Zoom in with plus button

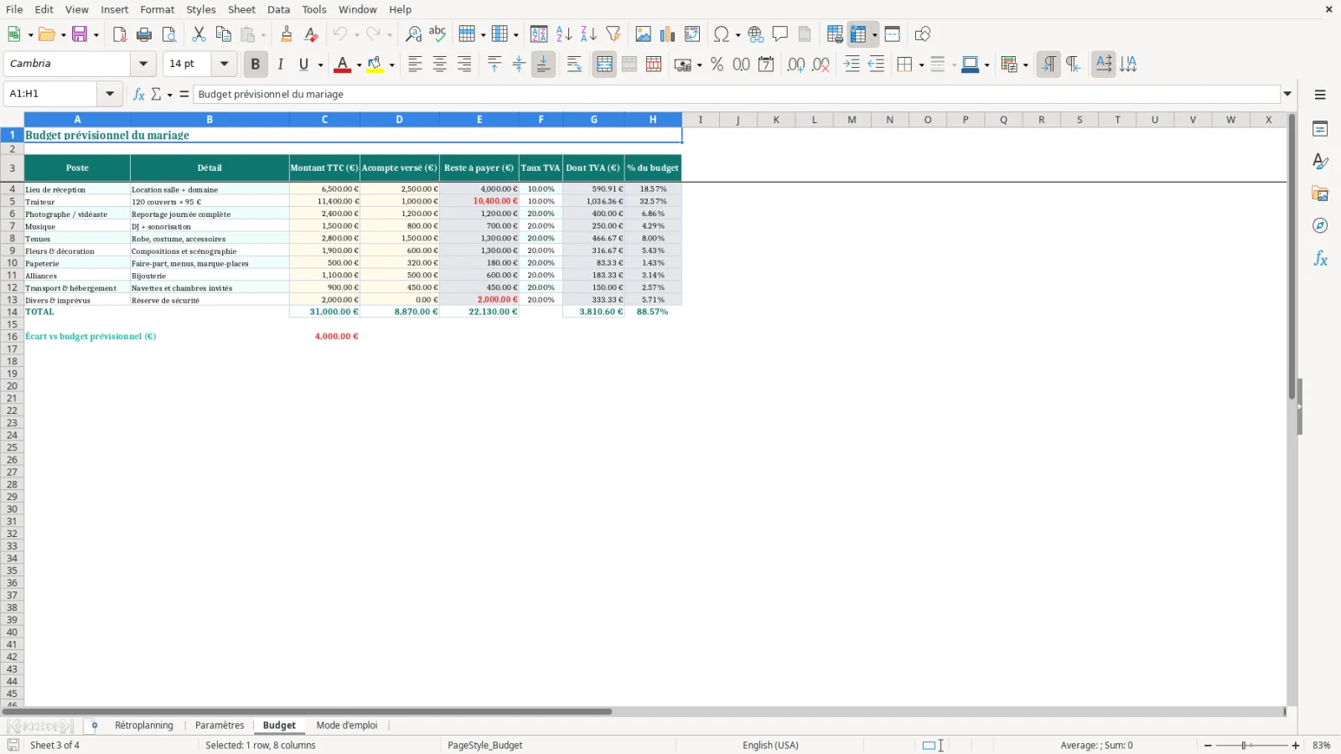[x=1296, y=745]
